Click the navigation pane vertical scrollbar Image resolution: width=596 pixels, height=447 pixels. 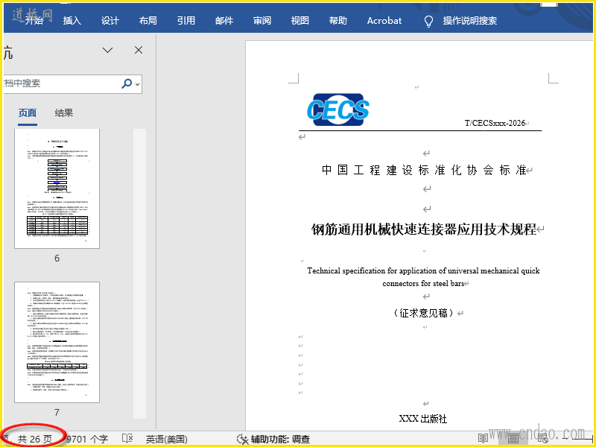tap(139, 273)
